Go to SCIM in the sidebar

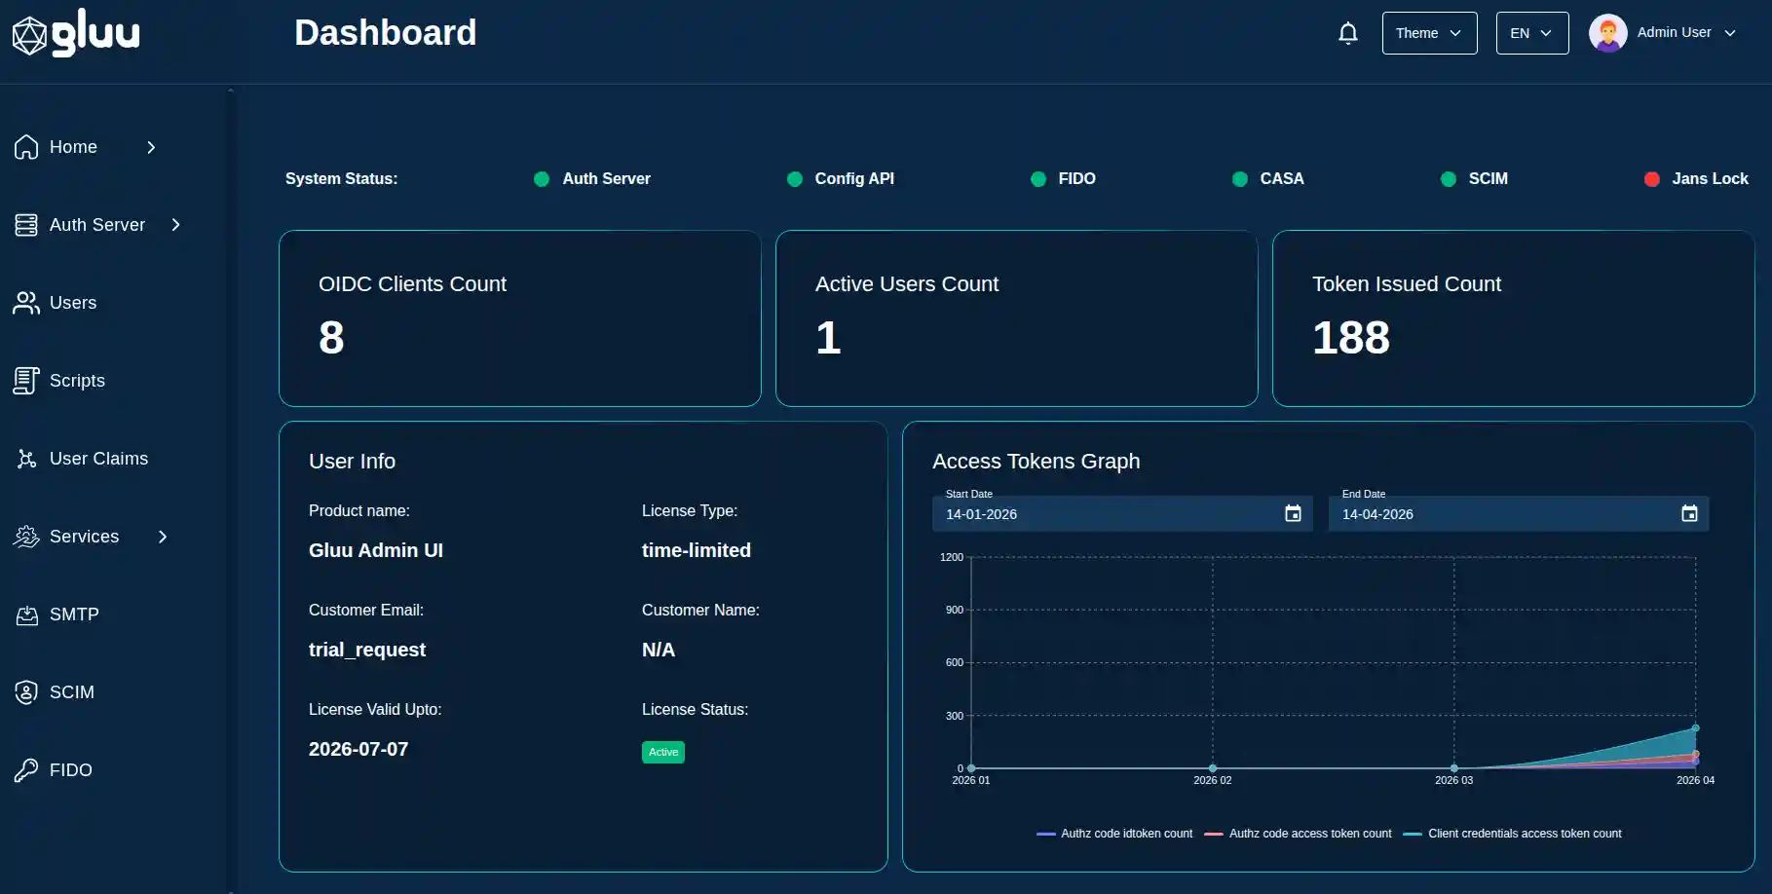71,692
